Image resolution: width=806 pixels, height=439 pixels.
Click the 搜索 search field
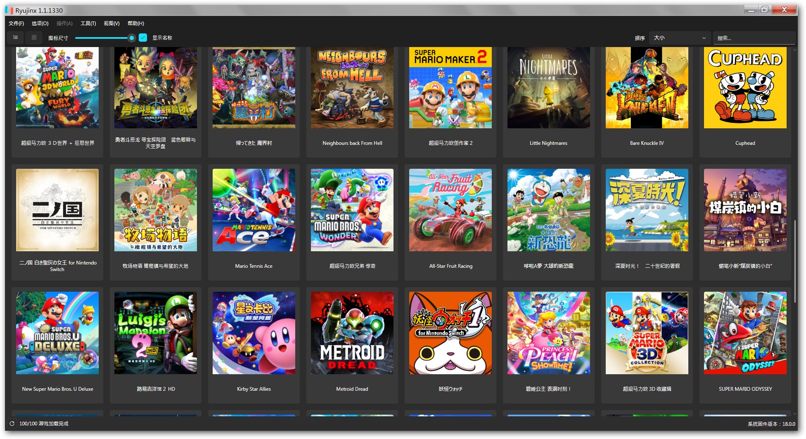(x=754, y=38)
